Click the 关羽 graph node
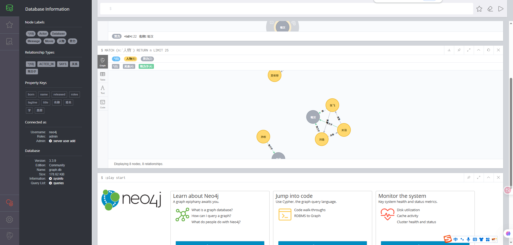 tap(344, 130)
